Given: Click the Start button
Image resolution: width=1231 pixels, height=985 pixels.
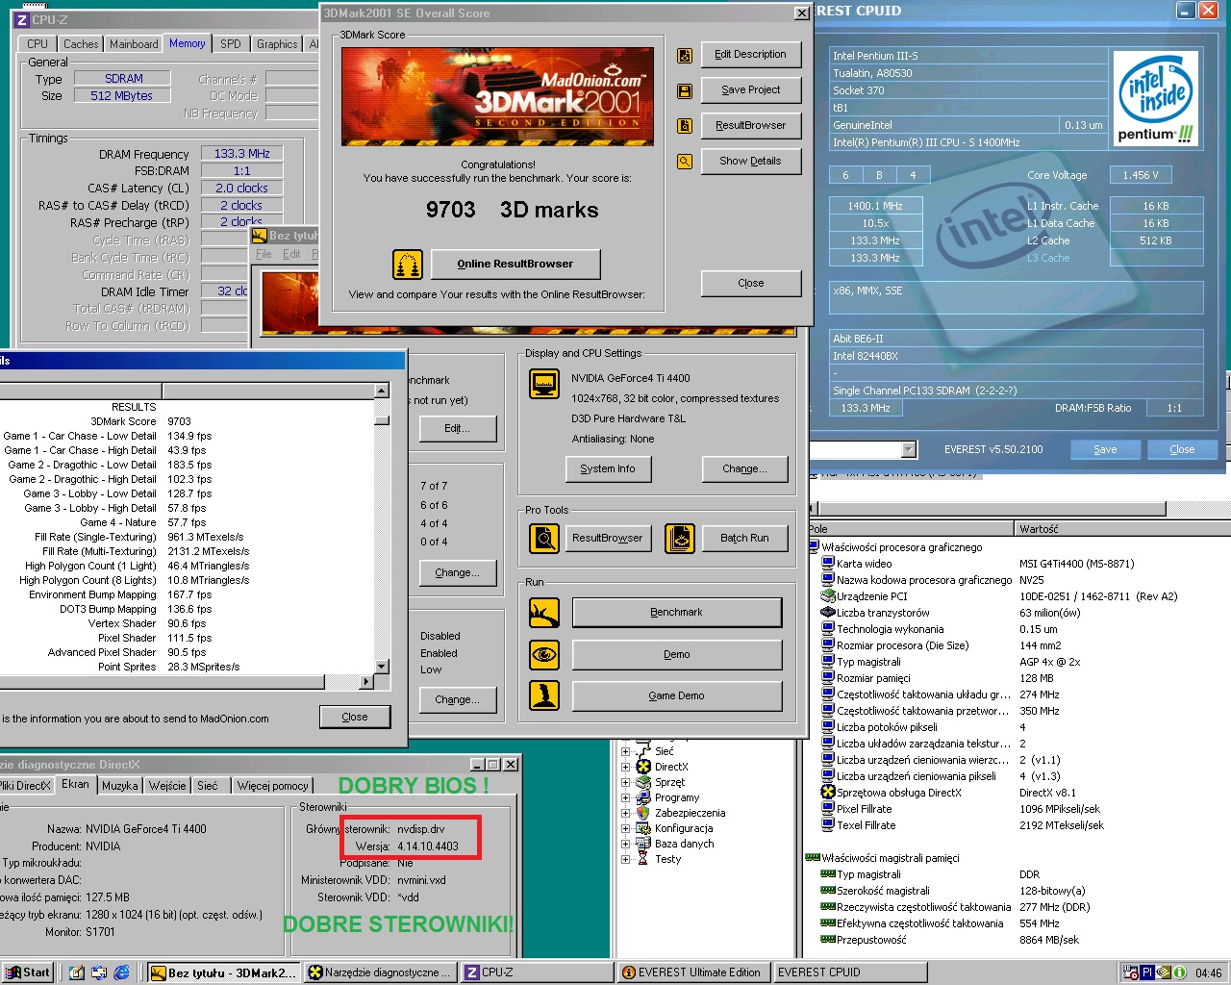Looking at the screenshot, I should click(28, 972).
